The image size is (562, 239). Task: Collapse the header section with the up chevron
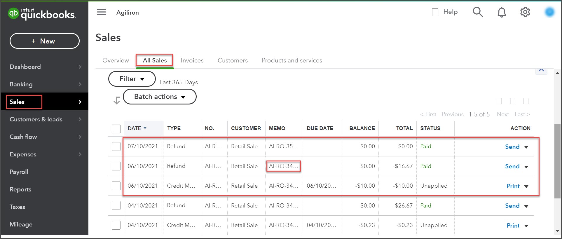pos(541,70)
